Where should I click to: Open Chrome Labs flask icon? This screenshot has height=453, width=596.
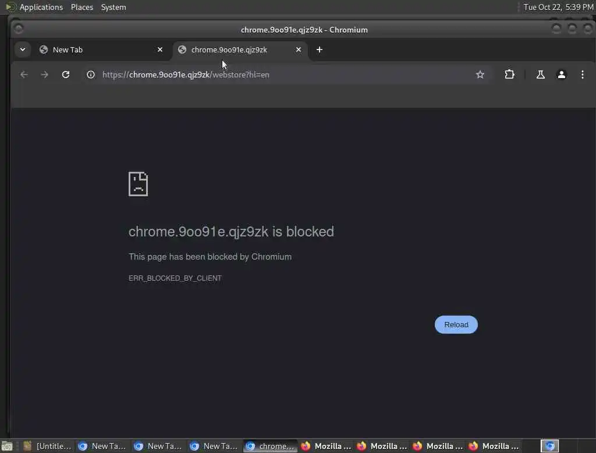pyautogui.click(x=540, y=75)
